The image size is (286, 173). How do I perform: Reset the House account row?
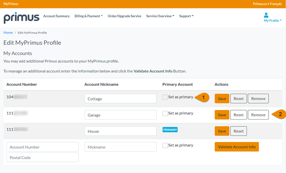click(239, 131)
